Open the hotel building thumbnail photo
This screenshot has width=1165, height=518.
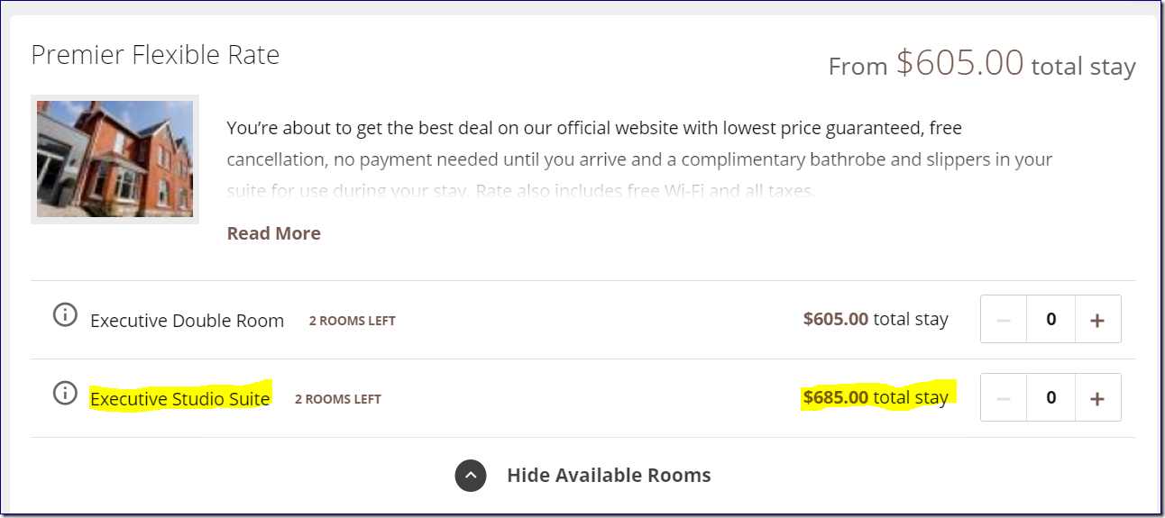click(x=115, y=159)
